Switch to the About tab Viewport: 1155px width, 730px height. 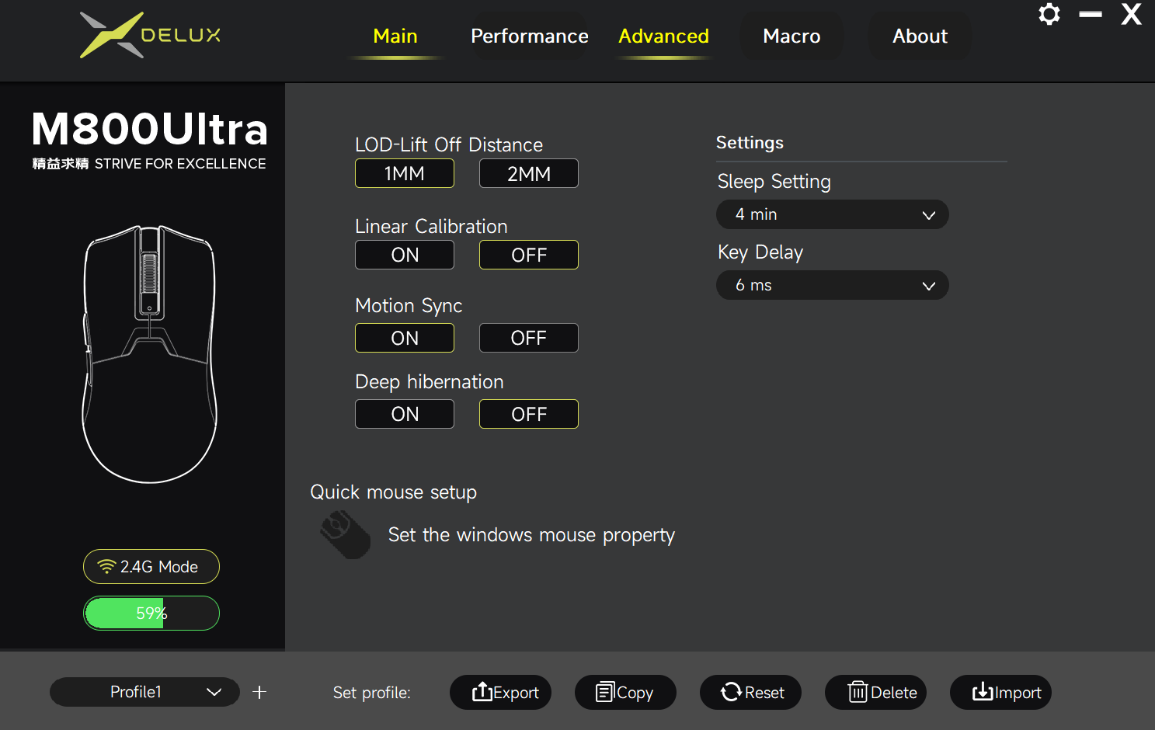pos(920,36)
